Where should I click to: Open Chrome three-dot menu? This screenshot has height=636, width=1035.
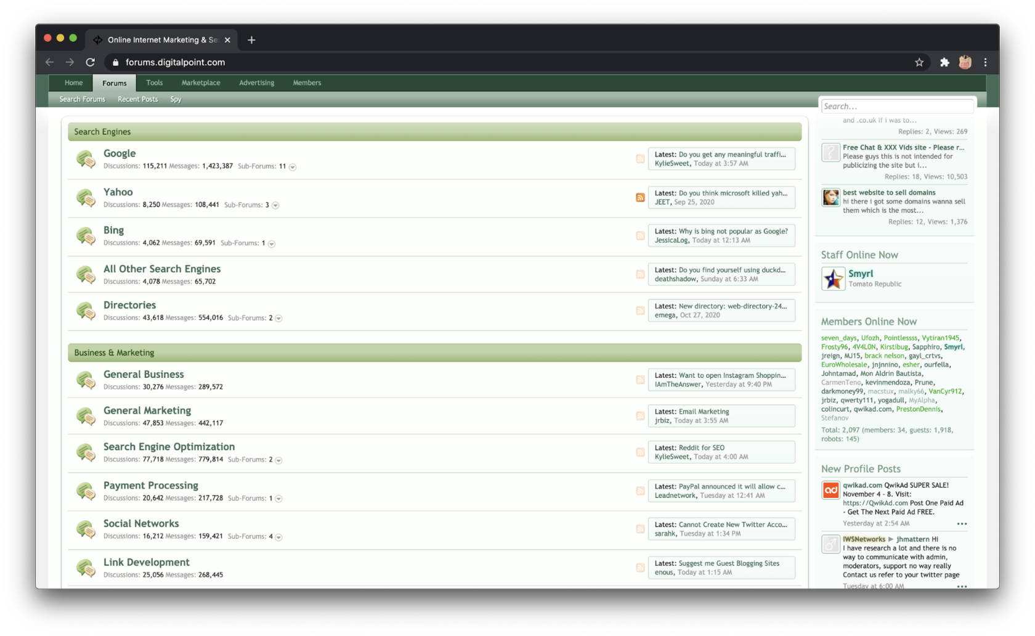pos(985,62)
